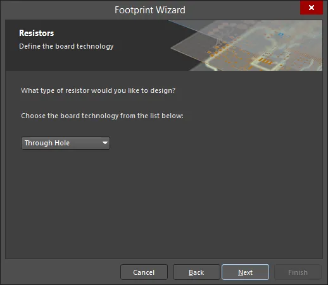The width and height of the screenshot is (328, 285).
Task: Click 'What type of resistor' question text
Action: click(x=98, y=90)
